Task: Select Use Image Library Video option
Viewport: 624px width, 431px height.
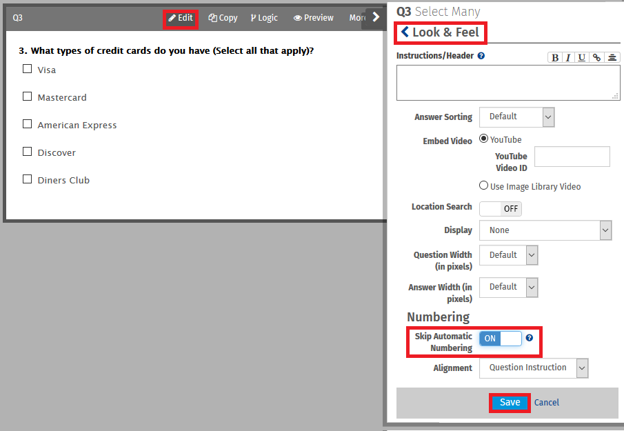Action: [483, 185]
